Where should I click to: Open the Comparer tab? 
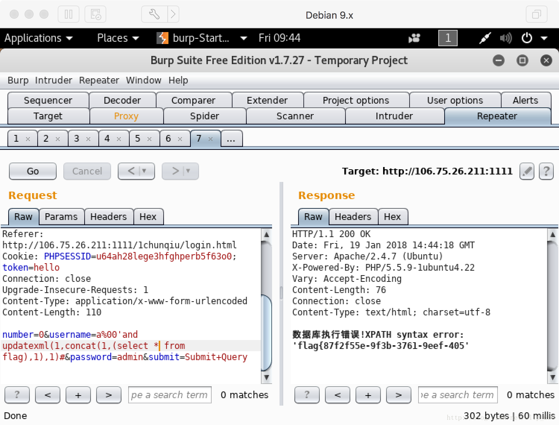[193, 100]
